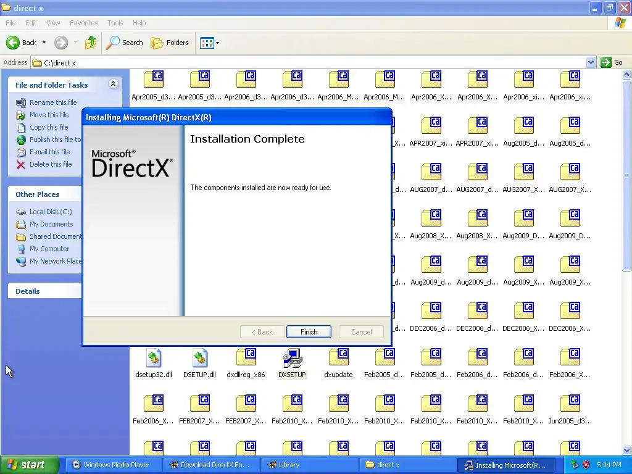
Task: Click Delete this file red X icon
Action: [x=20, y=164]
